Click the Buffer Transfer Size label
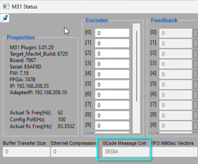The width and height of the screenshot is (198, 164). tap(24, 143)
